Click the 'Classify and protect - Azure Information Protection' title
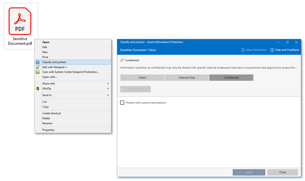Viewport: 305px width, 181px height. pos(152,42)
